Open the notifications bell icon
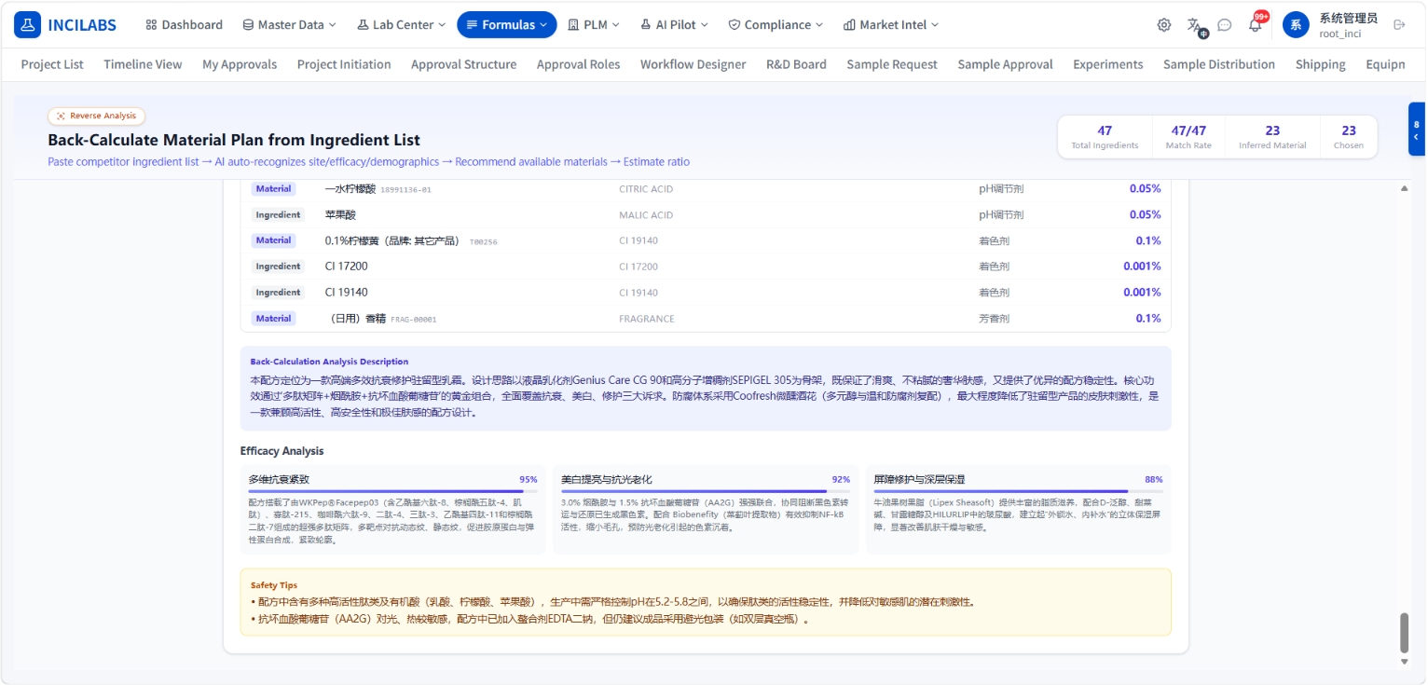This screenshot has width=1428, height=685. click(1255, 25)
